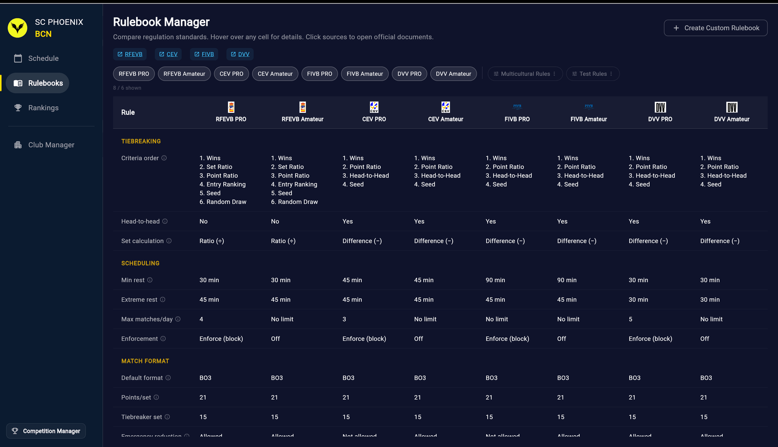
Task: Open options menu on Test Rules chip
Action: point(611,74)
